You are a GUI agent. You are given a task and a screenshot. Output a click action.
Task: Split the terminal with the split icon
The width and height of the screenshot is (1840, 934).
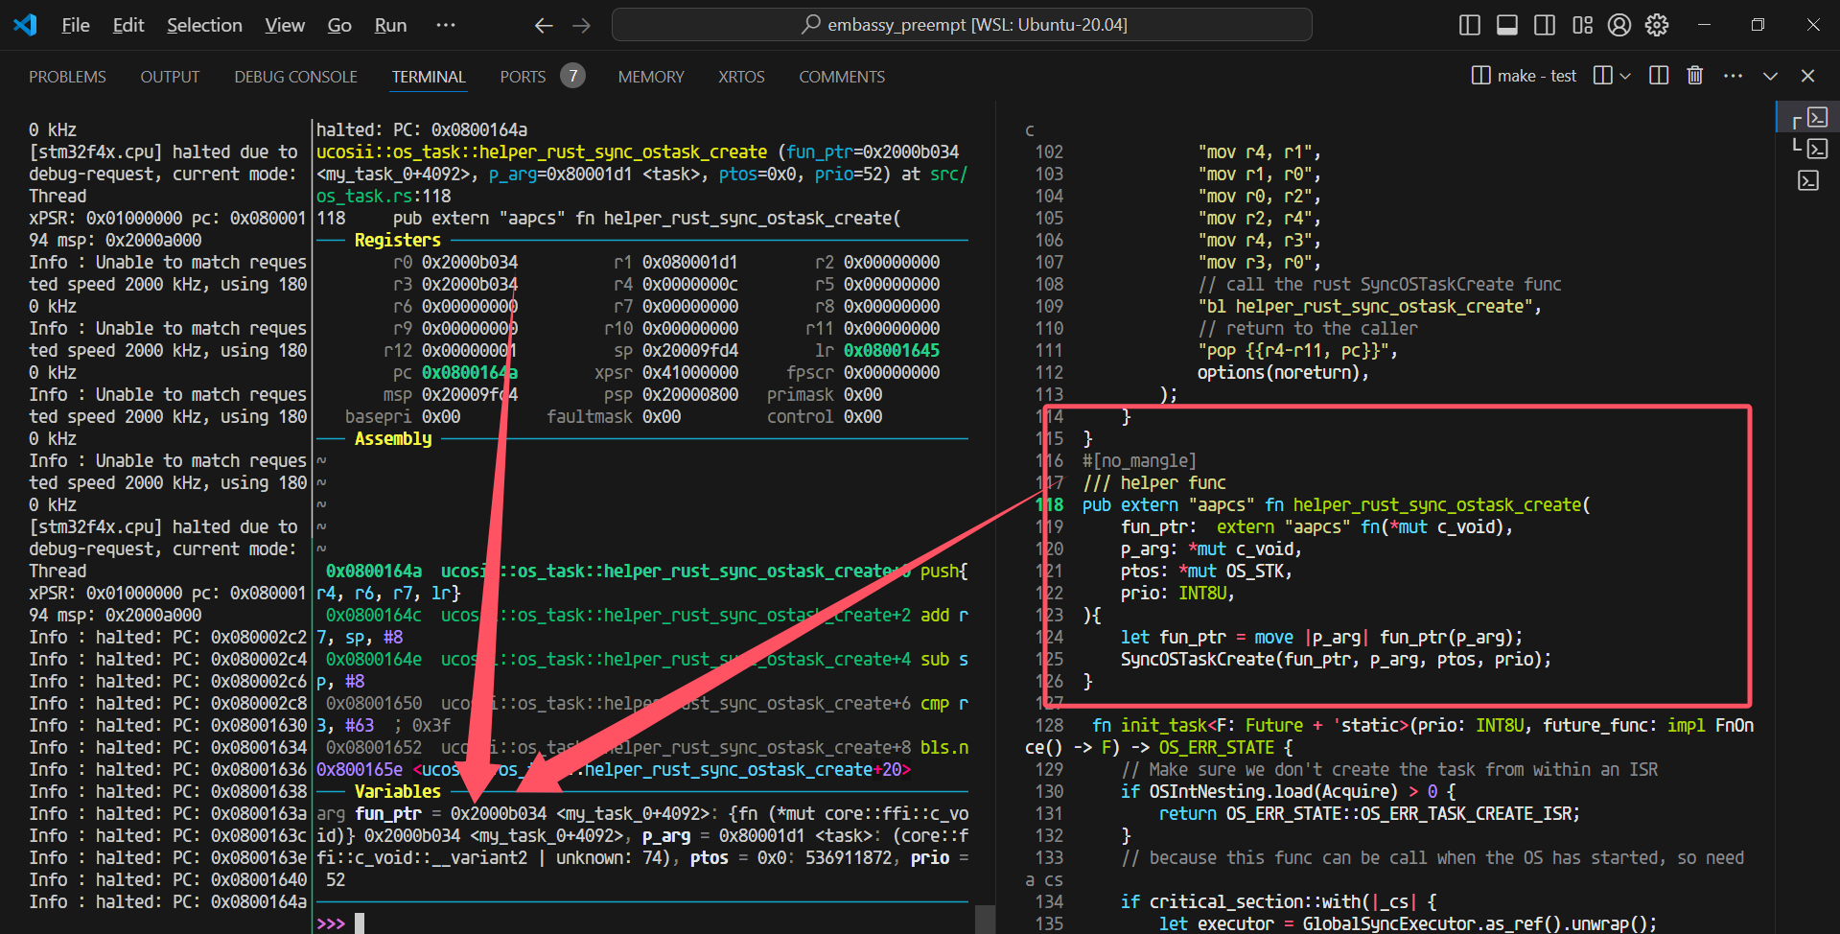1659,76
